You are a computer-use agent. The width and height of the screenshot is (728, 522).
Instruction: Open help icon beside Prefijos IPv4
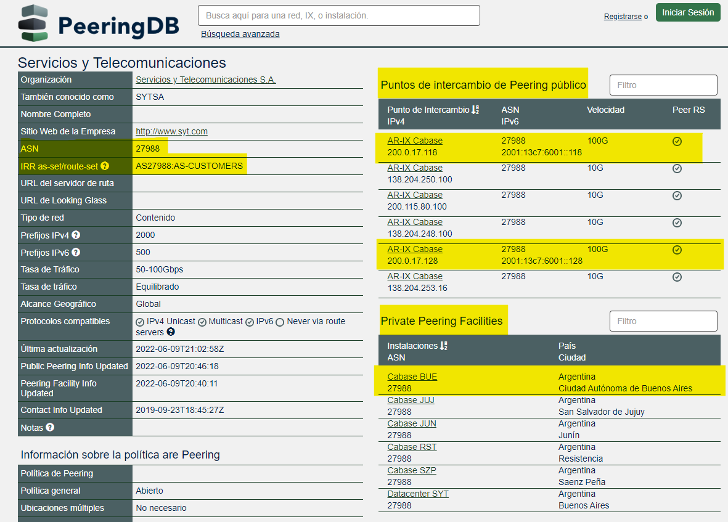coord(76,235)
